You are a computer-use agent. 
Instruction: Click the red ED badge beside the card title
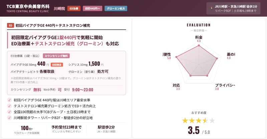10,25
